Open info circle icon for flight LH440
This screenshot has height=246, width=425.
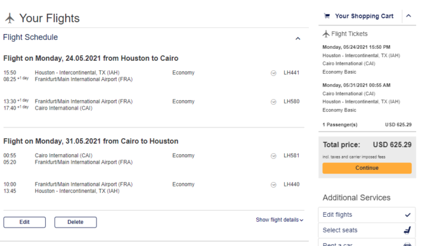tap(273, 184)
